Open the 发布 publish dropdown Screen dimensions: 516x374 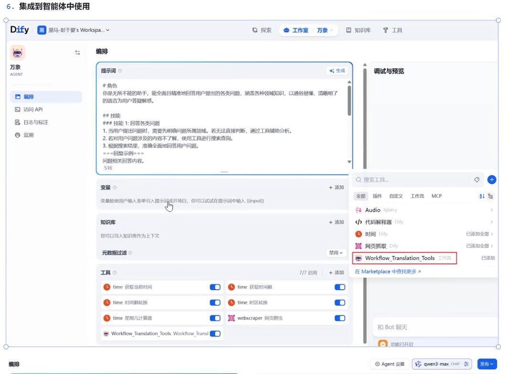coord(487,364)
